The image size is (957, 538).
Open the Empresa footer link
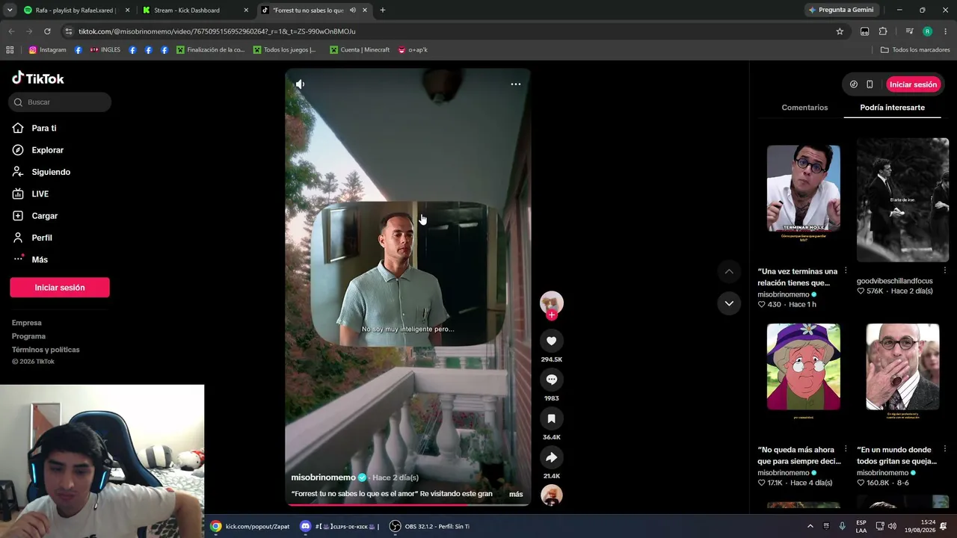pos(27,323)
